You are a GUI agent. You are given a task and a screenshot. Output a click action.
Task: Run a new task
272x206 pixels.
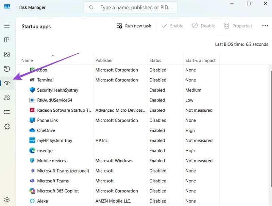(x=134, y=25)
